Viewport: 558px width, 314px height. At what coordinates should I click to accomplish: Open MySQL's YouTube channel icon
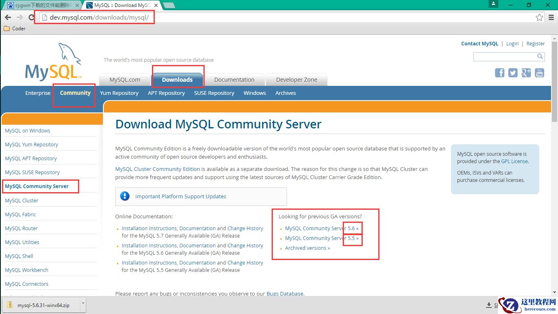tap(539, 72)
